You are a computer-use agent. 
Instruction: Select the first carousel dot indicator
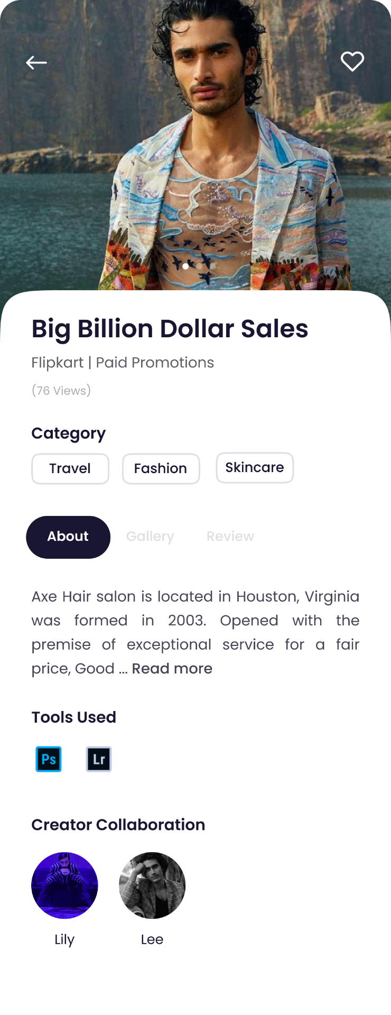185,266
